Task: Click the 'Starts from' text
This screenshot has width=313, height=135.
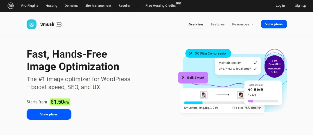Action: click(x=37, y=102)
